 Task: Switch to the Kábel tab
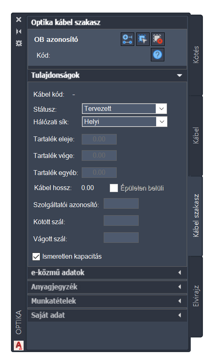pos(196,136)
